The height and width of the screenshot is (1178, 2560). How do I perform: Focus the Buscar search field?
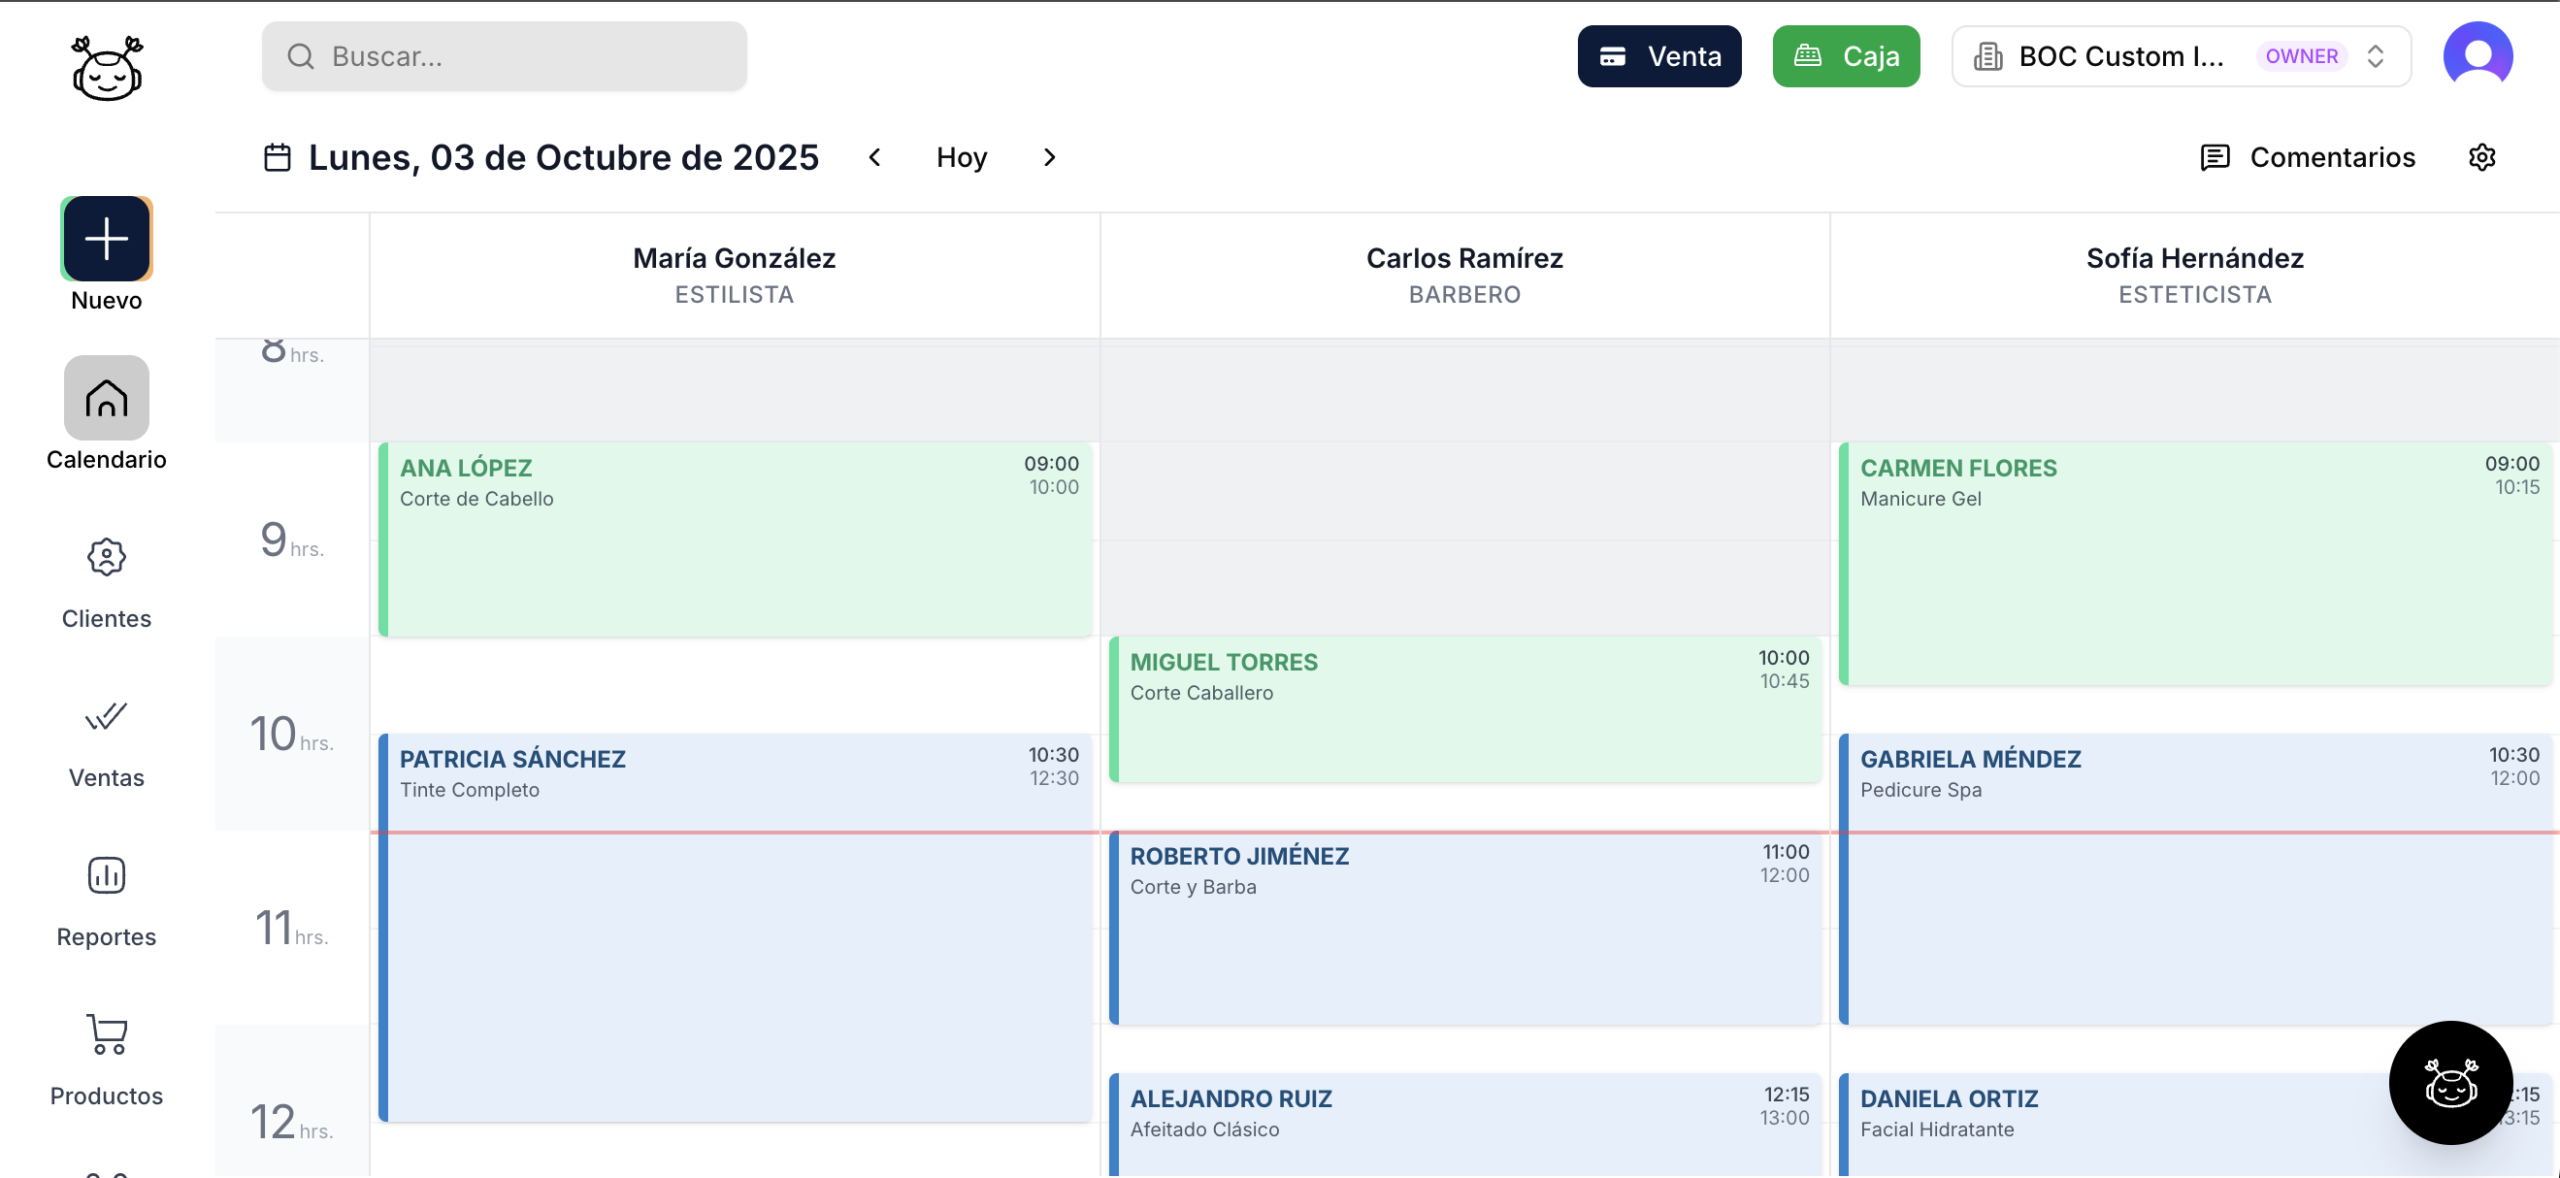click(504, 56)
